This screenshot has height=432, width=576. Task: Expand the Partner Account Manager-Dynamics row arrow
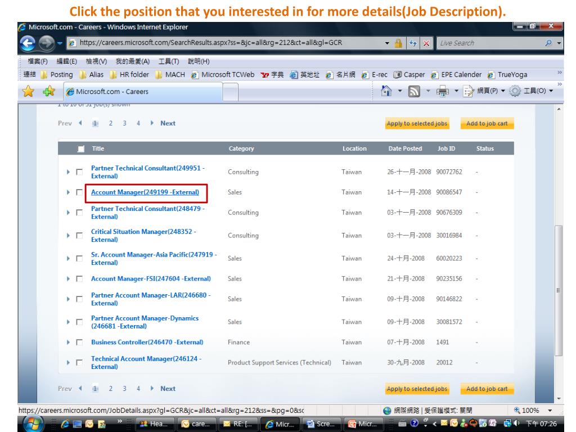point(68,322)
